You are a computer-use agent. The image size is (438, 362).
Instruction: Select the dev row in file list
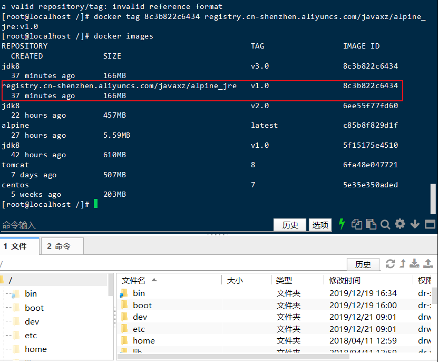click(275, 317)
